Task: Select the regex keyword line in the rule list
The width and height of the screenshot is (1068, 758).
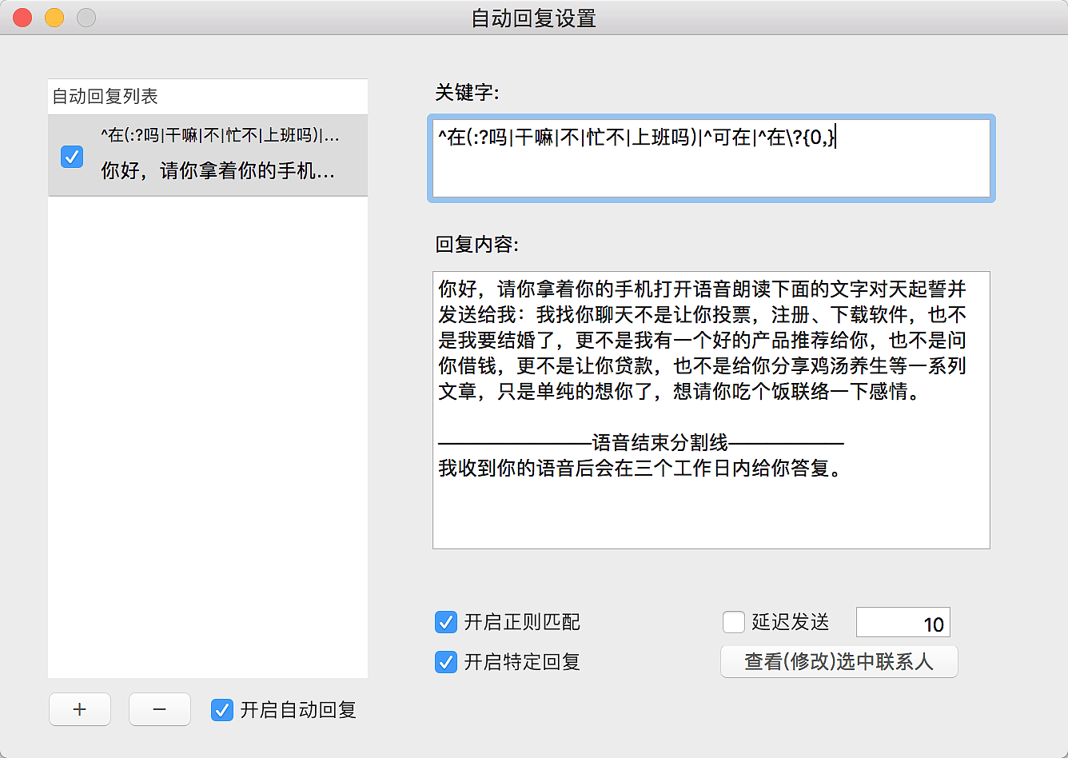Action: [221, 136]
